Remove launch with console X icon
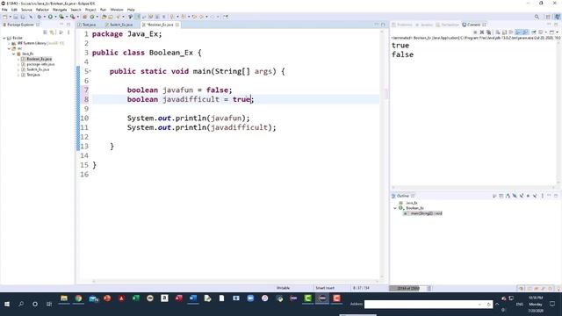 click(482, 32)
